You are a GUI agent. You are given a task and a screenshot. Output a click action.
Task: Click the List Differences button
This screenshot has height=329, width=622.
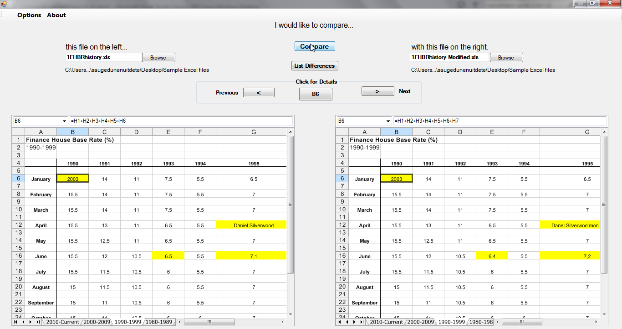click(315, 66)
